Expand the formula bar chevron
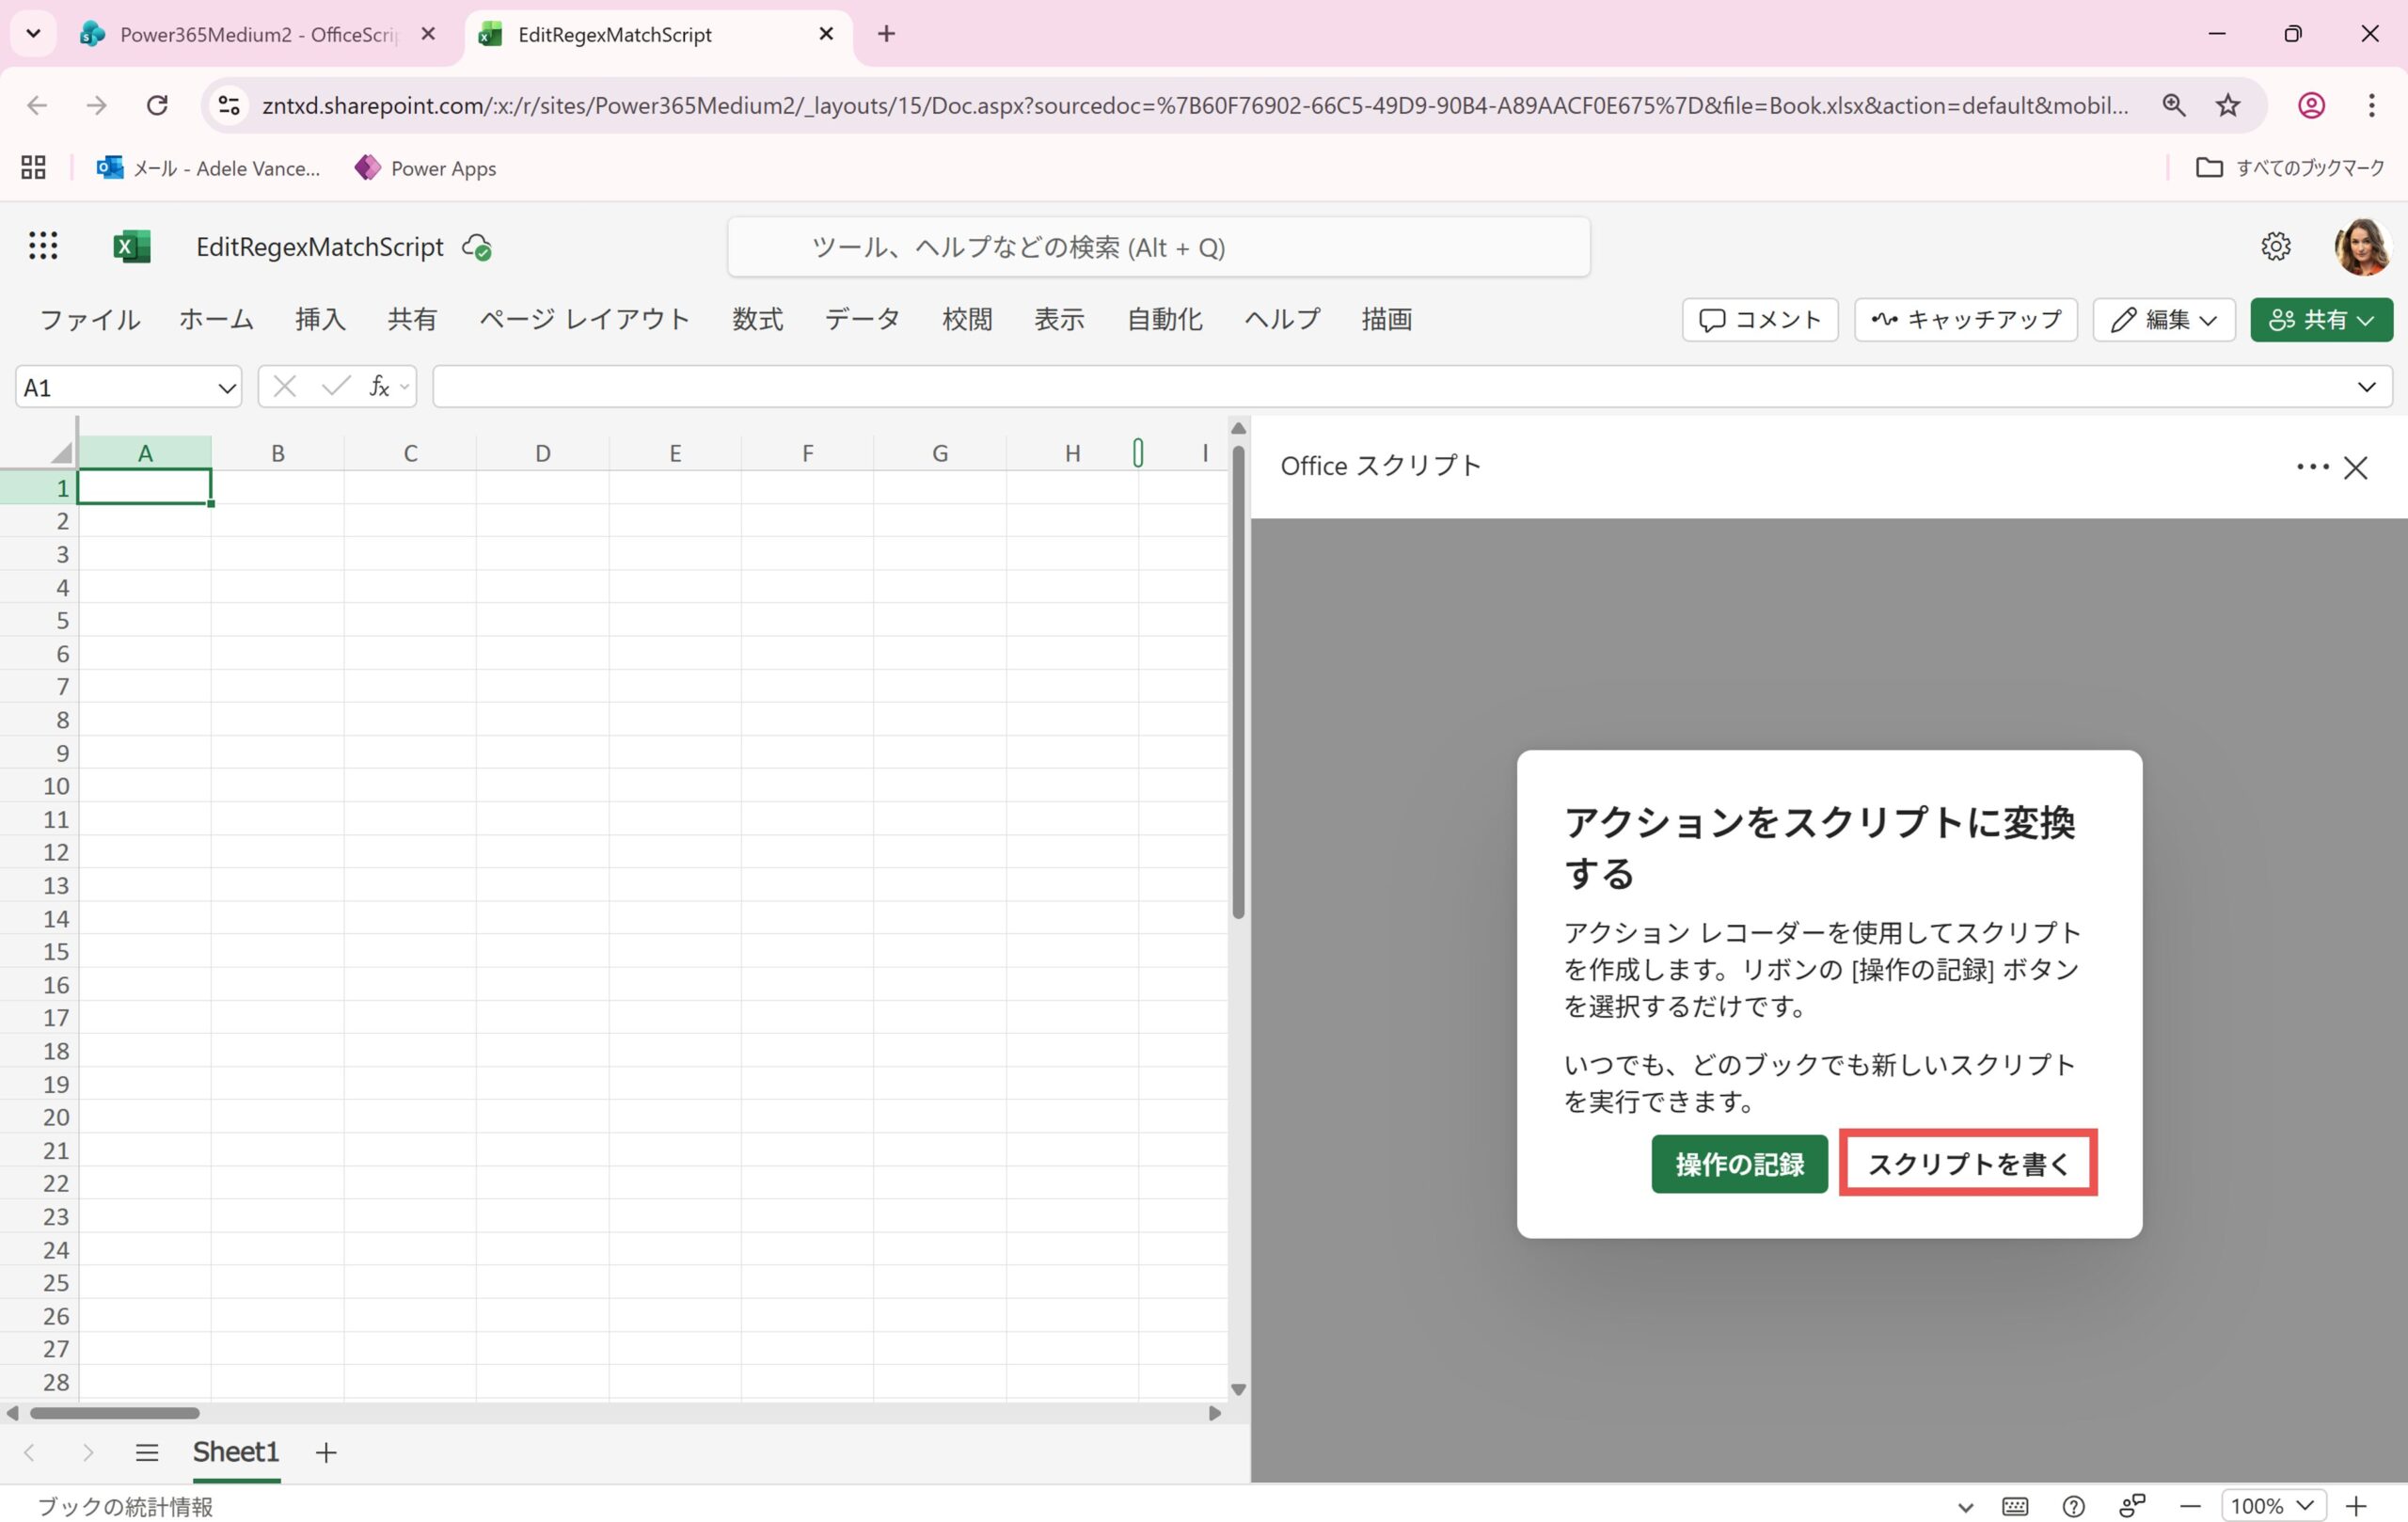 pyautogui.click(x=2366, y=387)
